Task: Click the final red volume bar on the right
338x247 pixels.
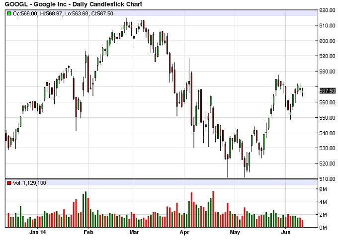Action: tap(302, 224)
